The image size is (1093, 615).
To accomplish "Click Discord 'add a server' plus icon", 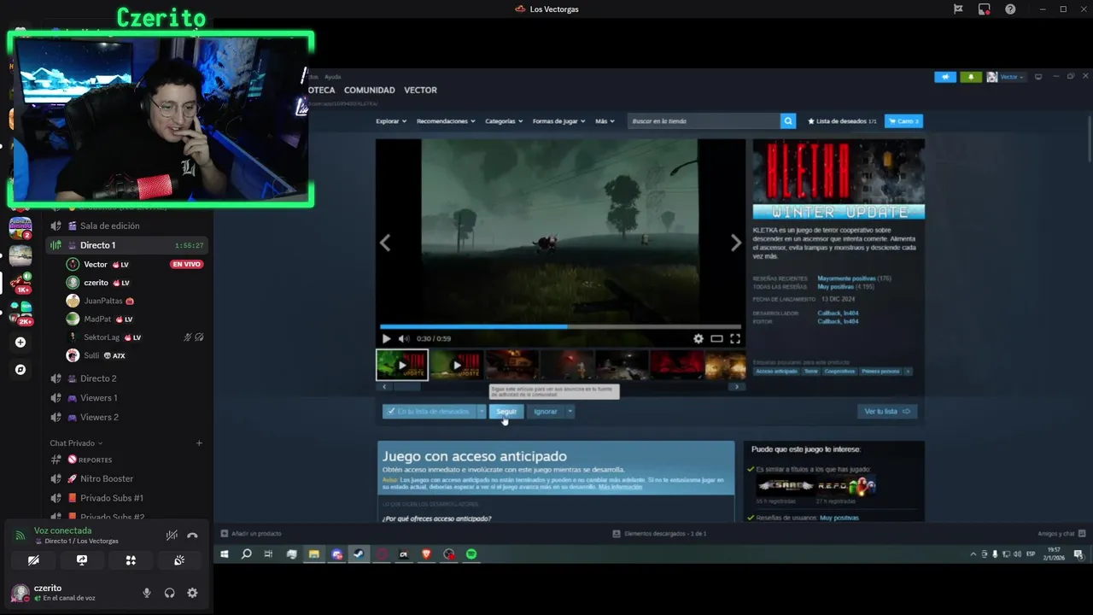I will coord(20,343).
